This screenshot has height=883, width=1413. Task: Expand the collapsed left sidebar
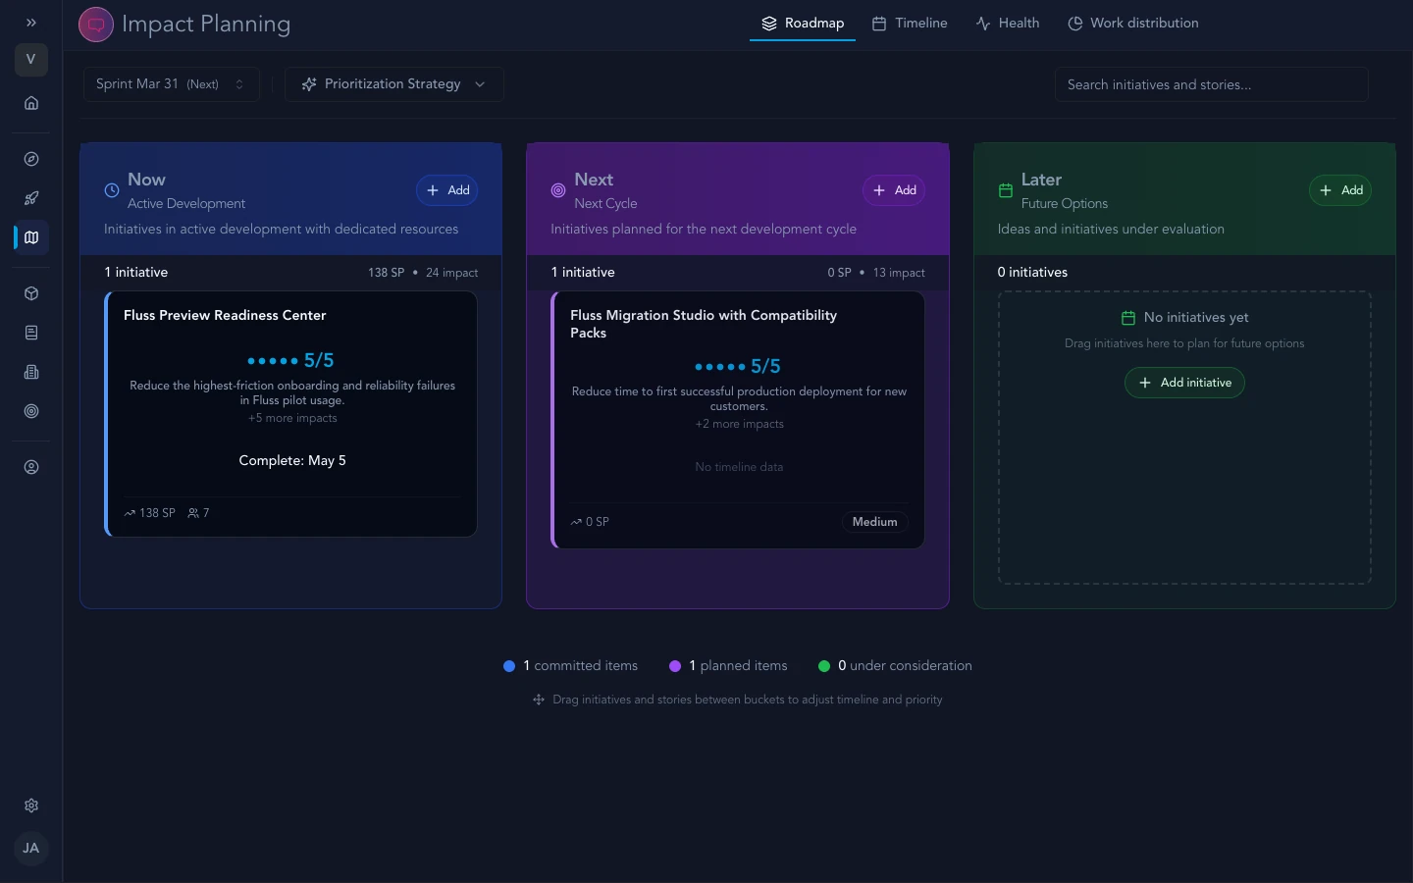point(31,23)
